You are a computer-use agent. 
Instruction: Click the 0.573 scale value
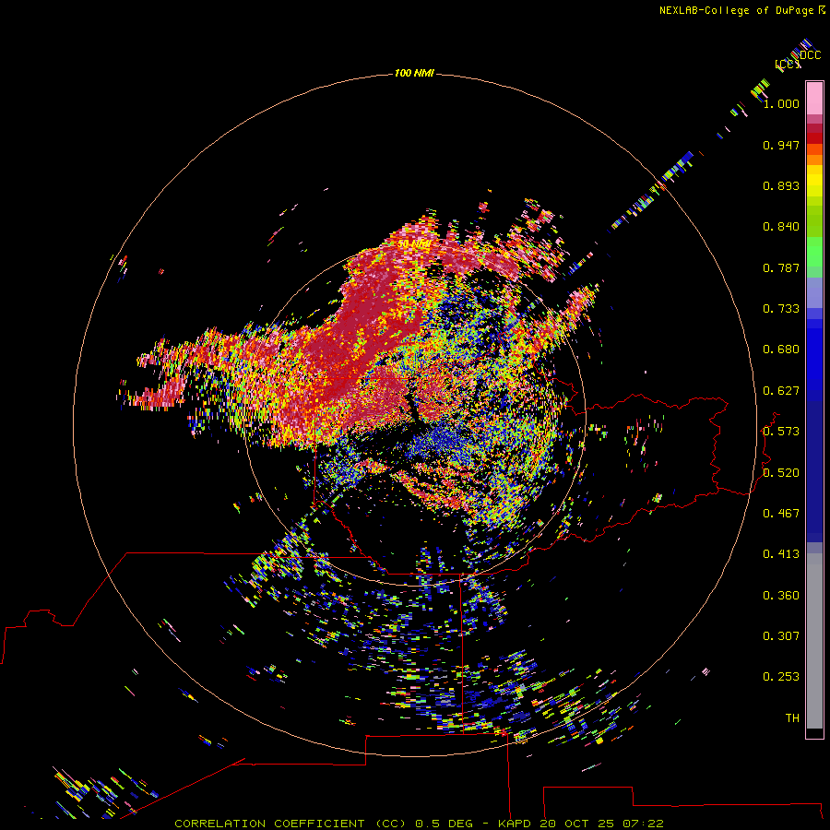pyautogui.click(x=781, y=432)
